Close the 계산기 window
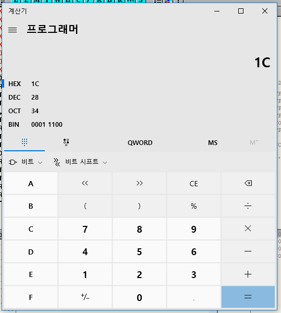The width and height of the screenshot is (281, 313). [x=265, y=11]
